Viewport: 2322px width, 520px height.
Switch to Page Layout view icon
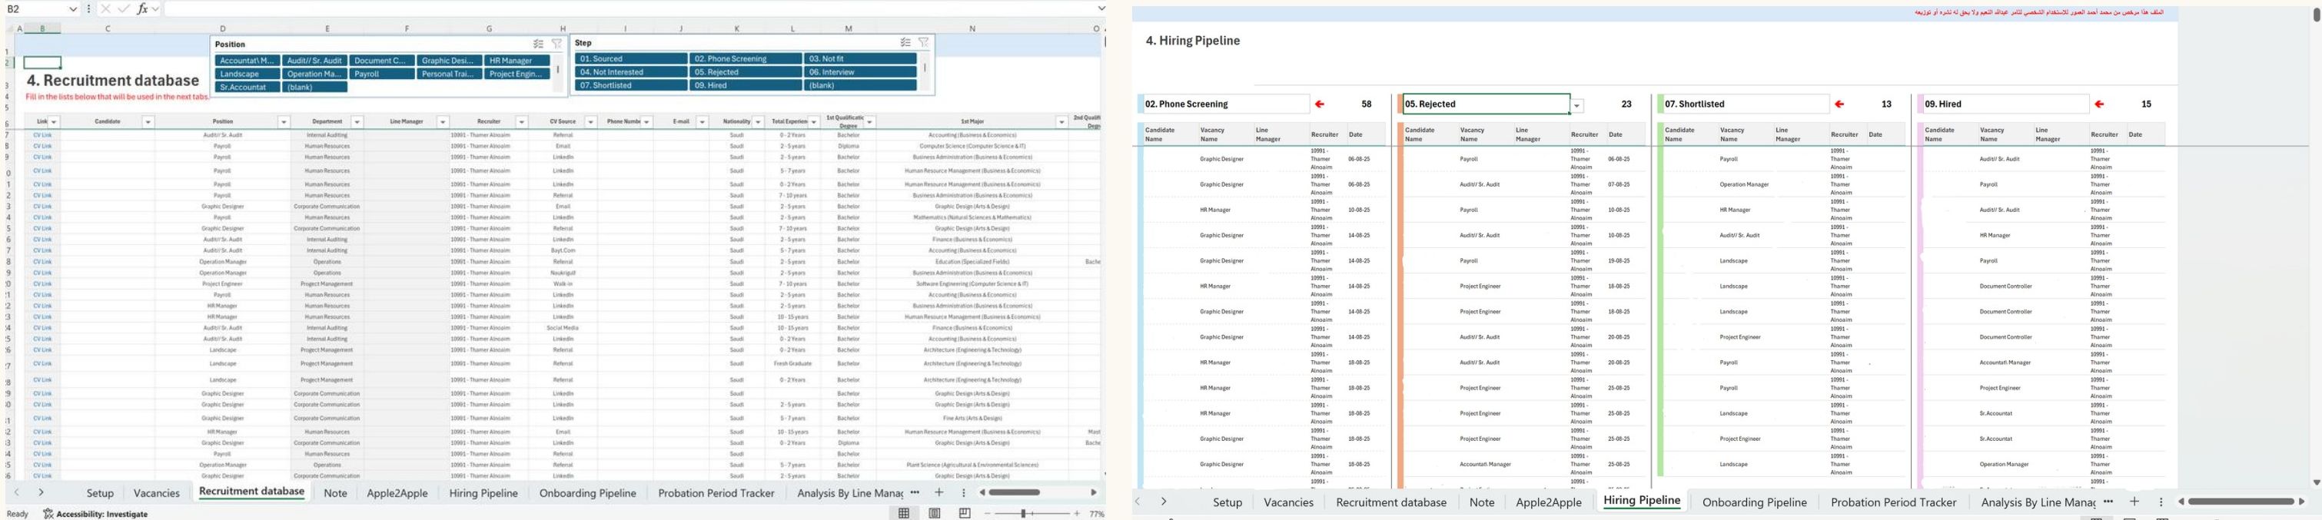[x=935, y=514]
